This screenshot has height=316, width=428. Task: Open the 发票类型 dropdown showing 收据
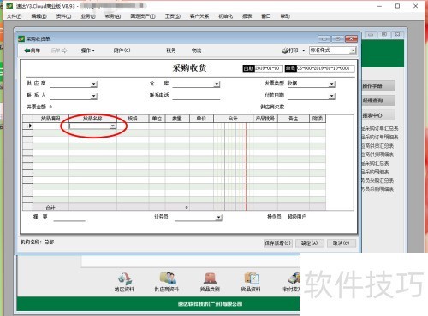click(332, 84)
